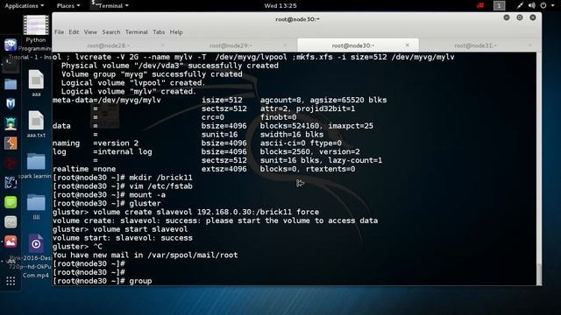Click the workspace 1 indicator
The height and width of the screenshot is (315, 561).
pyautogui.click(x=499, y=5)
